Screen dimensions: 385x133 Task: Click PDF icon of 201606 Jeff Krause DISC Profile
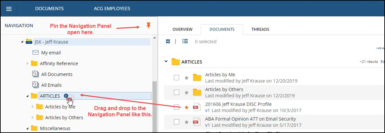(197, 107)
